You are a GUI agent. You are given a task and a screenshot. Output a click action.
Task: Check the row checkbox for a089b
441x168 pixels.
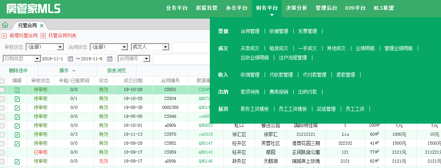(x=2, y=161)
